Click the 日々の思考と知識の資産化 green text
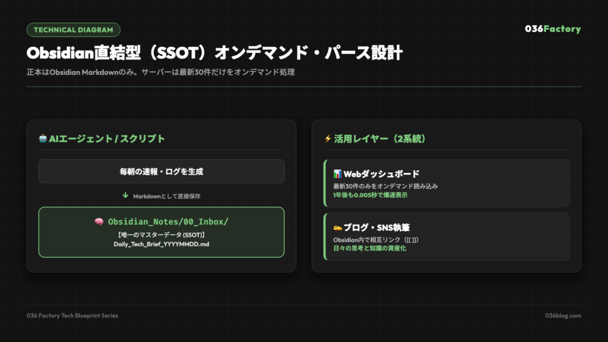This screenshot has height=342, width=608. pyautogui.click(x=369, y=248)
